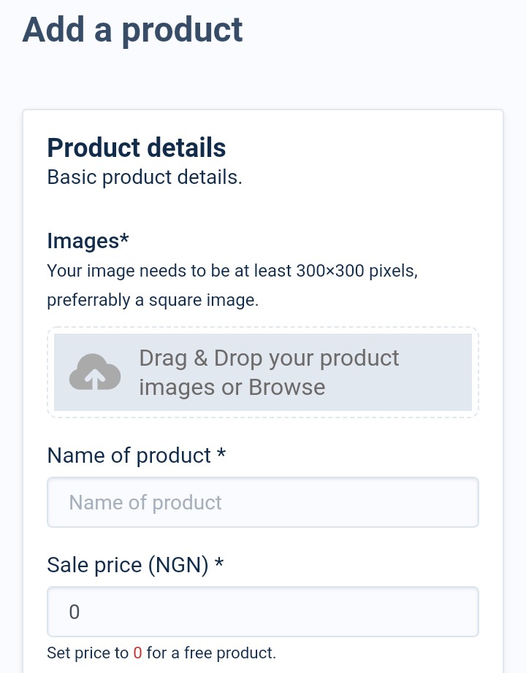This screenshot has width=526, height=673.
Task: Click the 'Name of product *' label
Action: 136,455
